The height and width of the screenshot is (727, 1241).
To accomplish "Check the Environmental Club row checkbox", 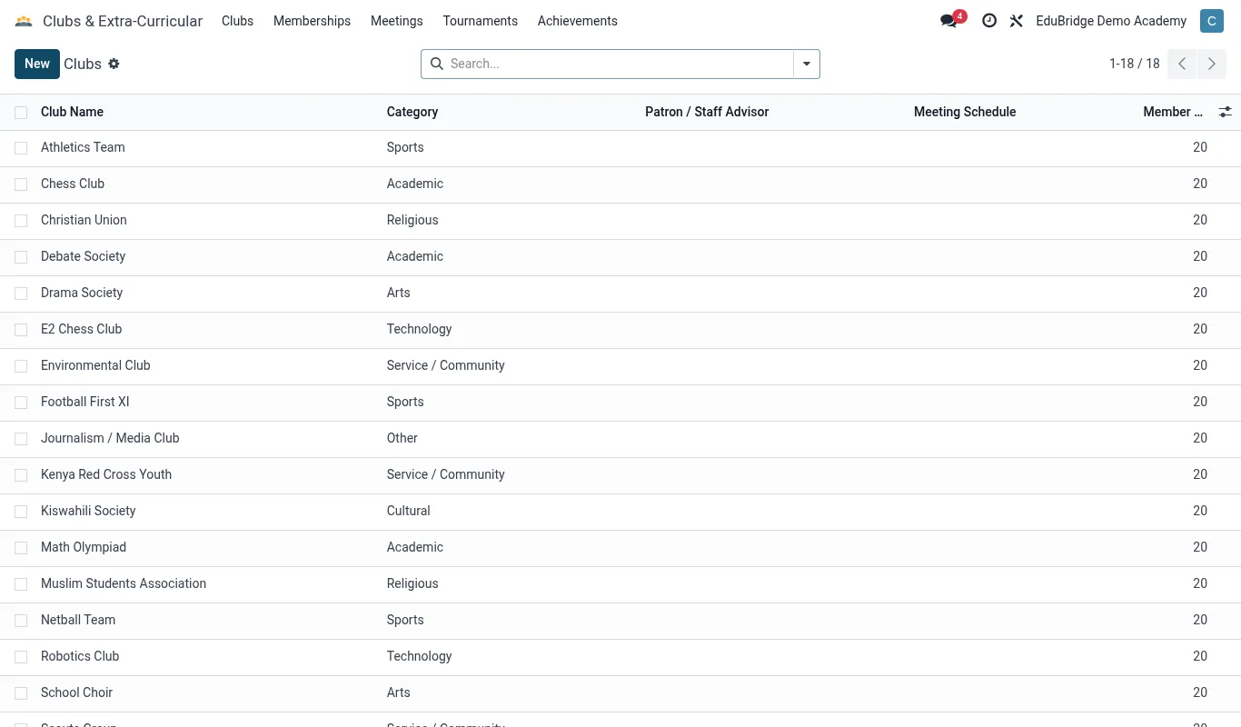I will (21, 366).
